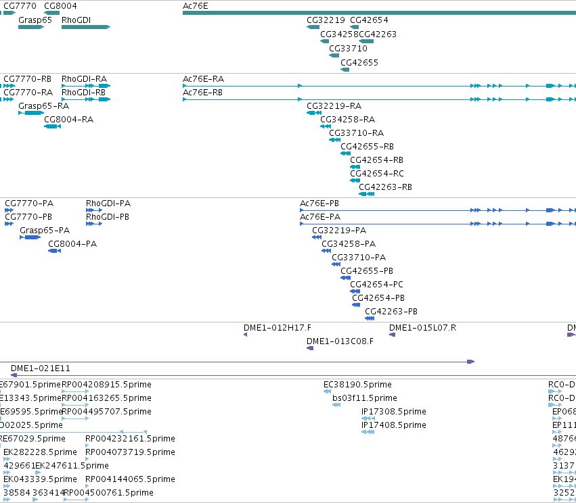576x503 pixels.
Task: Click the CG33710 gene label
Action: pyautogui.click(x=349, y=49)
